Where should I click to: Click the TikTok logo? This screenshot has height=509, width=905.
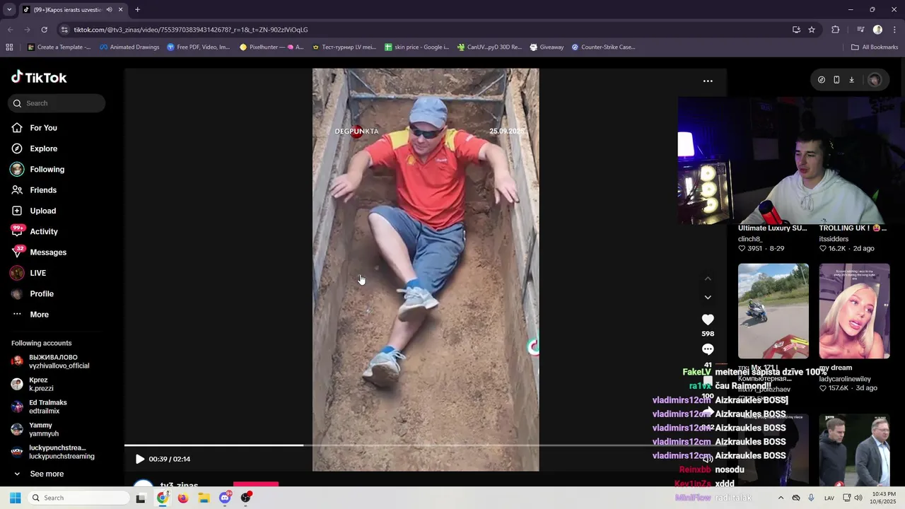click(x=39, y=77)
